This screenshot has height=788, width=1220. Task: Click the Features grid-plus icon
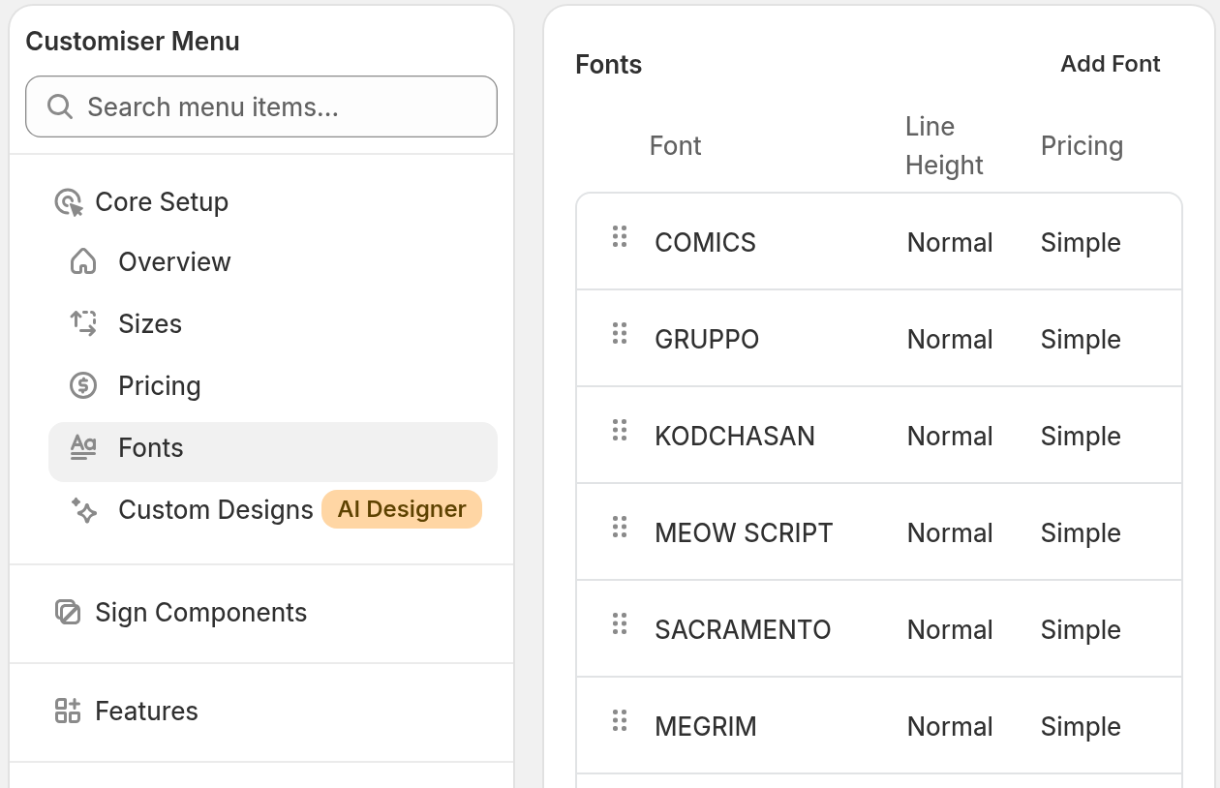[68, 711]
